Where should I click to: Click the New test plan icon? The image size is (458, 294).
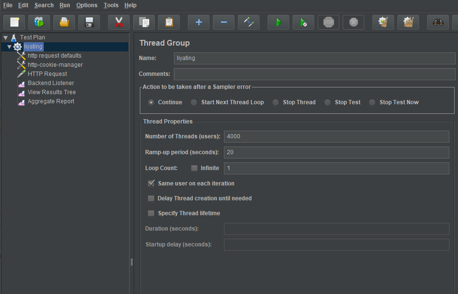(14, 22)
